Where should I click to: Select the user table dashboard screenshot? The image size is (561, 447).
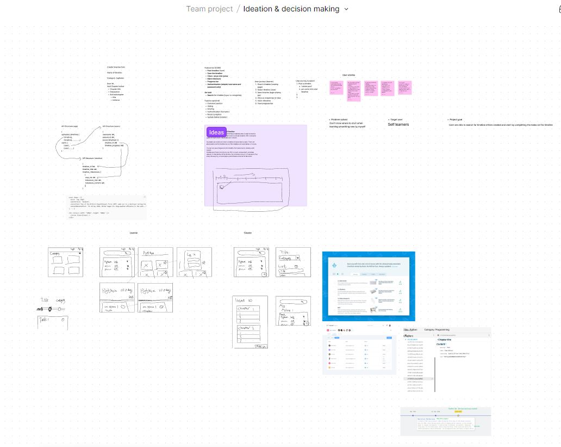pyautogui.click(x=359, y=349)
